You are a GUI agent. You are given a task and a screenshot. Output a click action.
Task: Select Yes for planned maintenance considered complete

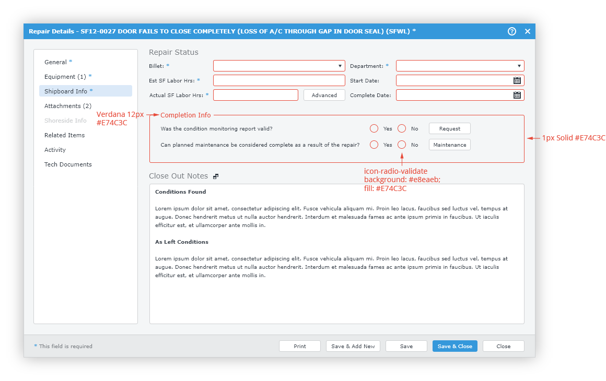point(374,145)
